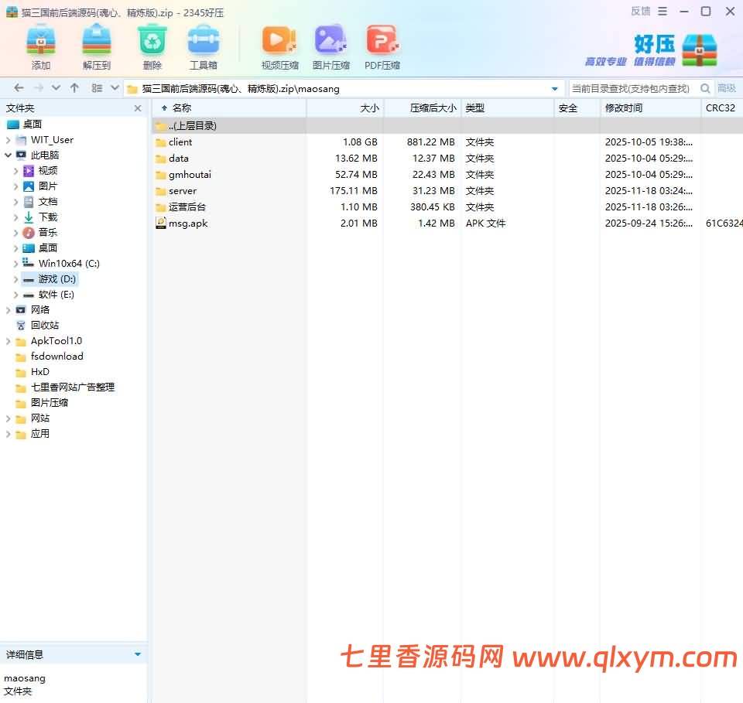
Task: Launch 视频压缩 video compression tool
Action: point(279,40)
